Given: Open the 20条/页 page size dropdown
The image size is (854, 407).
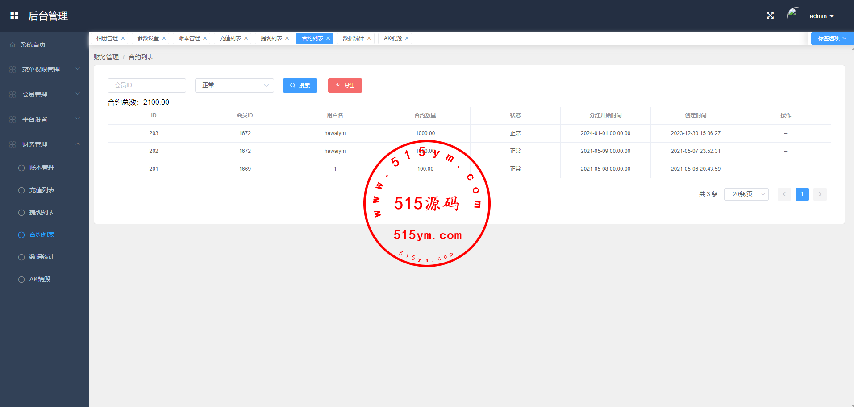Looking at the screenshot, I should pos(746,194).
